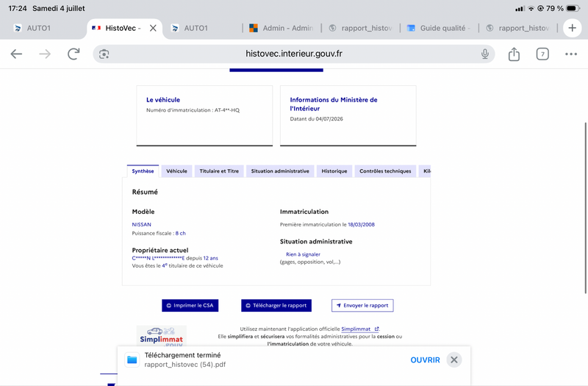The image size is (588, 386).
Task: Close the HistoVec tab
Action: click(153, 28)
